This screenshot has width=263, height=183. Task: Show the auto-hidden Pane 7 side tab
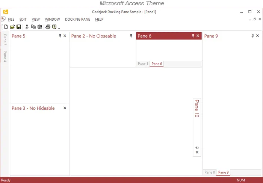pyautogui.click(x=5, y=39)
